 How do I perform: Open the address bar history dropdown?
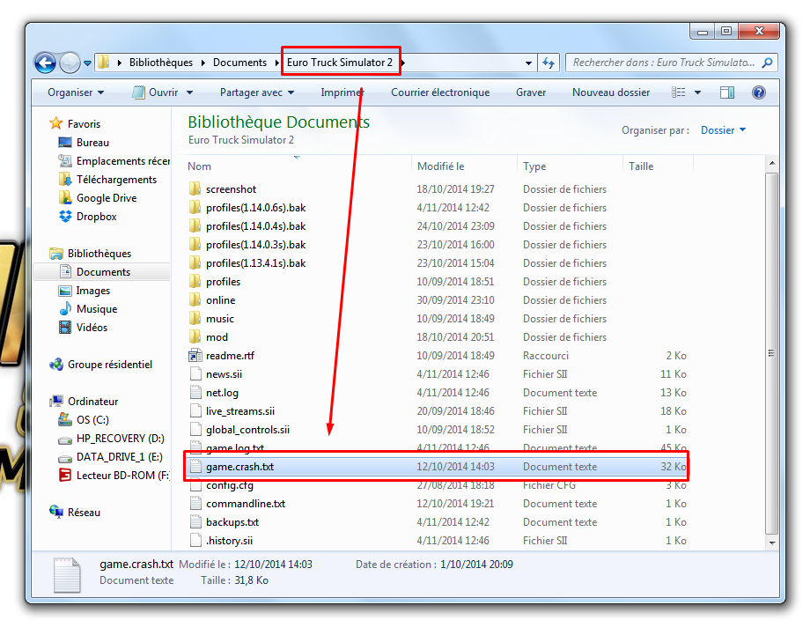(x=528, y=63)
